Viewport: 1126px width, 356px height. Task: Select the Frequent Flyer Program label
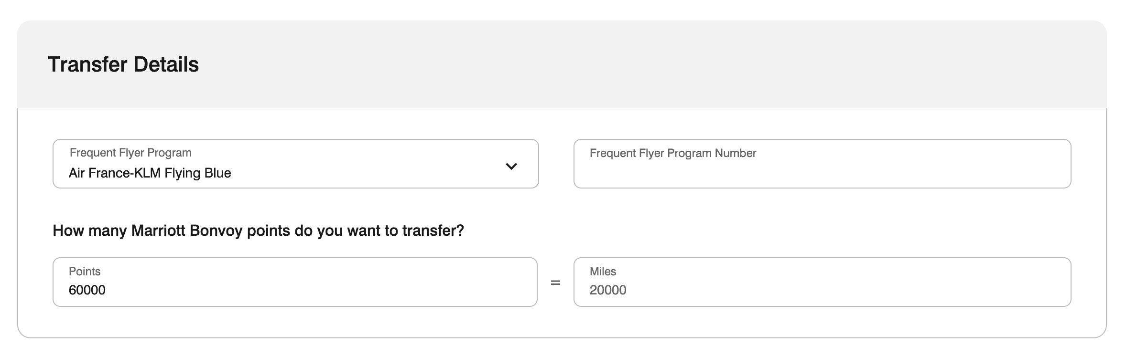(130, 152)
